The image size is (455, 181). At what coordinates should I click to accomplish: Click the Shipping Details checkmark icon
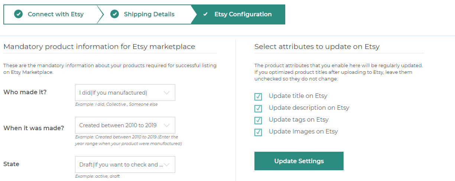(x=114, y=14)
